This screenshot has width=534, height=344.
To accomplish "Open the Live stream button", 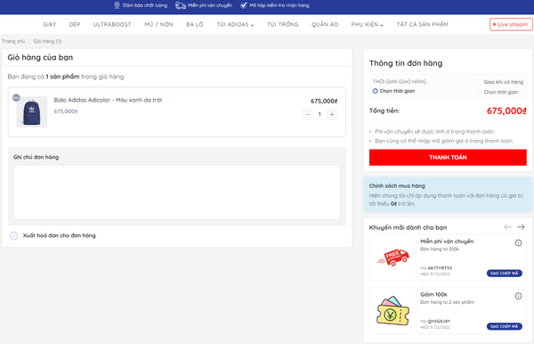I will [x=511, y=25].
